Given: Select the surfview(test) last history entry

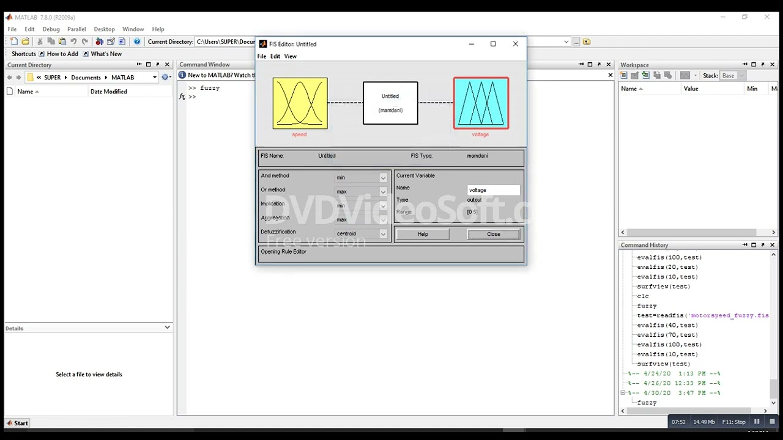Looking at the screenshot, I should 664,364.
